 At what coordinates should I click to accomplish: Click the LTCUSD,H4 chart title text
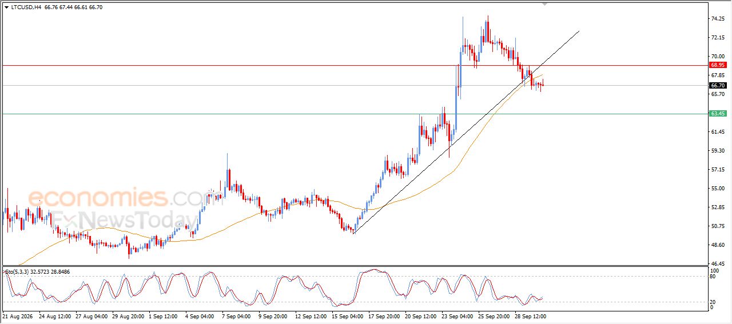point(26,7)
